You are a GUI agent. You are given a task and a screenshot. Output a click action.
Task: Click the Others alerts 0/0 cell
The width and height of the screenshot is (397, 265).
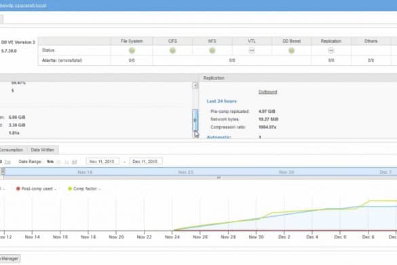tap(371, 60)
